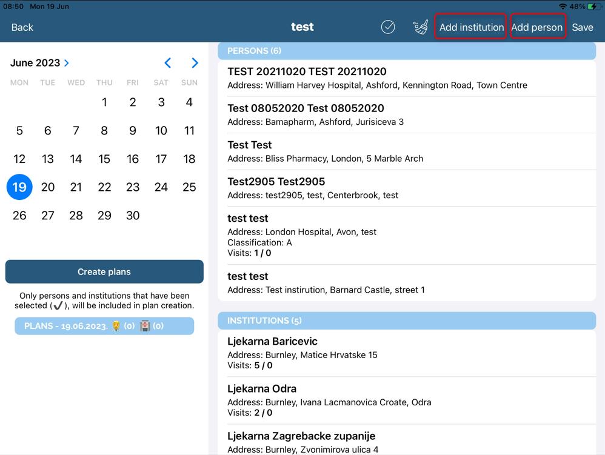This screenshot has width=605, height=455.
Task: Select TEST 20211020 person entry
Action: (406, 78)
